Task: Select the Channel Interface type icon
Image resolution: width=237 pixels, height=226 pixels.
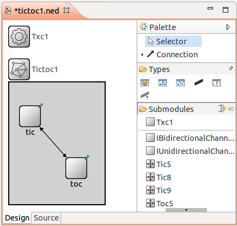Action: (x=145, y=96)
